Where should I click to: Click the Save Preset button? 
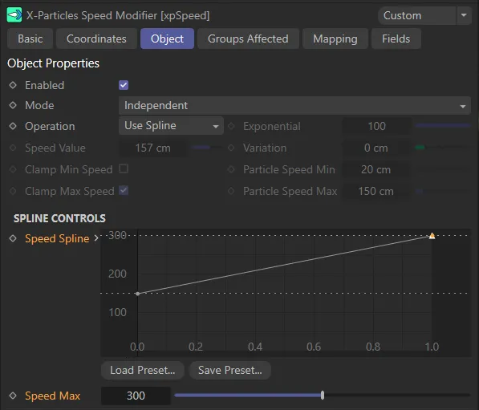tap(230, 370)
